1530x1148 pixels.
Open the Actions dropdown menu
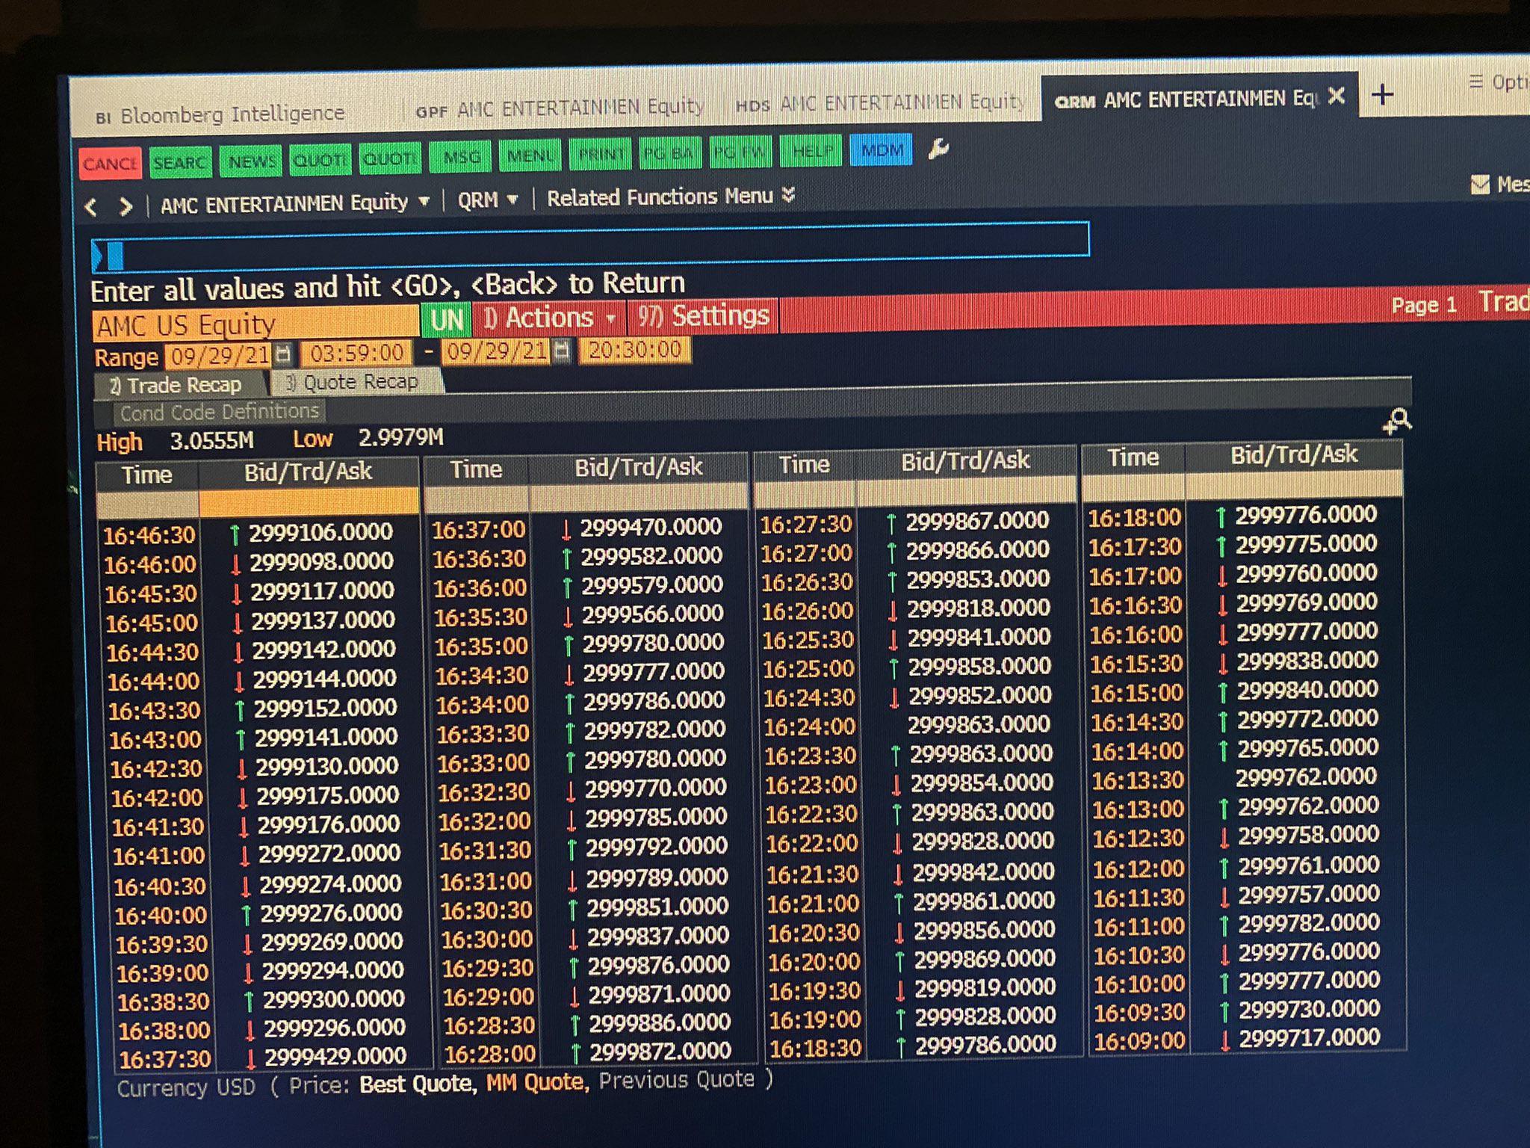(x=549, y=318)
